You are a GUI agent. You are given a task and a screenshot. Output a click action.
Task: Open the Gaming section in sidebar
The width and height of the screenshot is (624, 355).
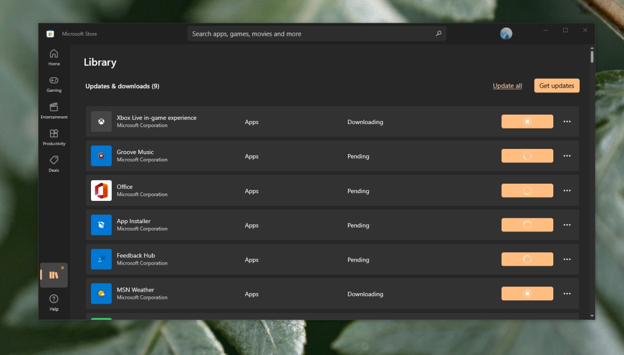click(54, 84)
